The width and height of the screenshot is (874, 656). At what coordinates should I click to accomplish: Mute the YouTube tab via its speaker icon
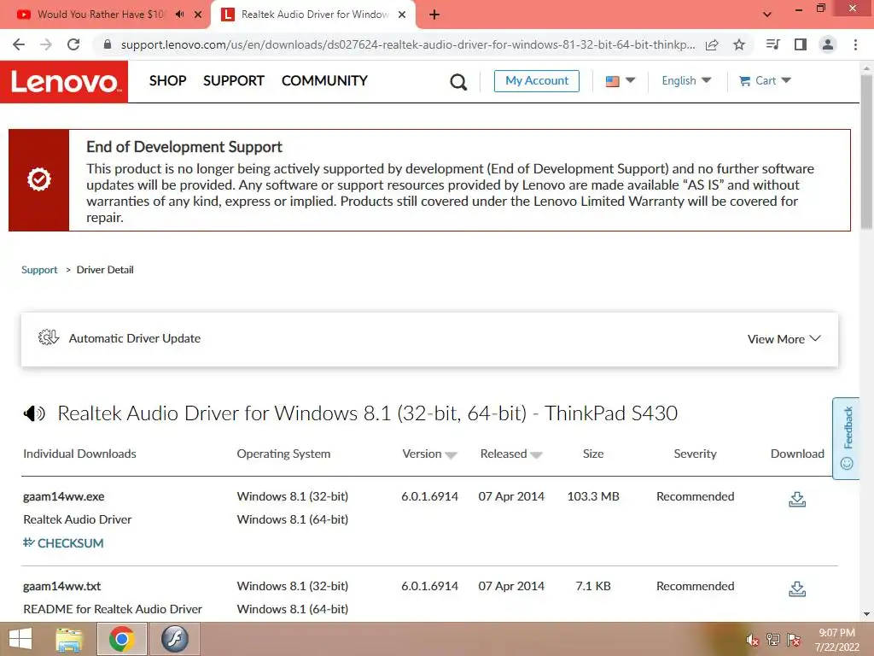pos(179,15)
